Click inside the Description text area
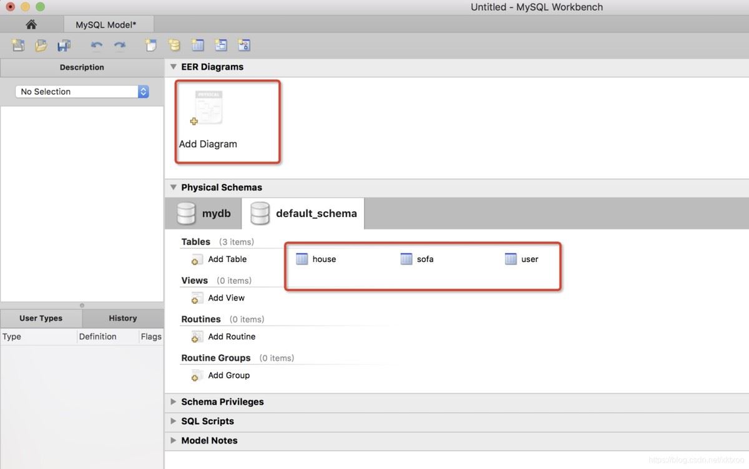 pos(82,203)
